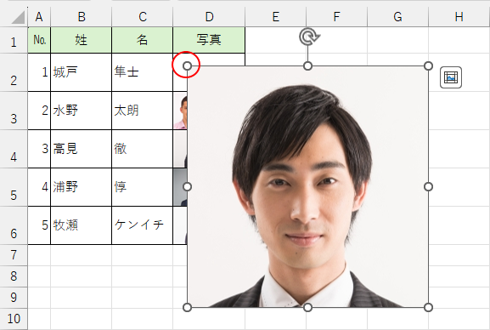
Task: Select the large portrait photo
Action: coord(307,186)
